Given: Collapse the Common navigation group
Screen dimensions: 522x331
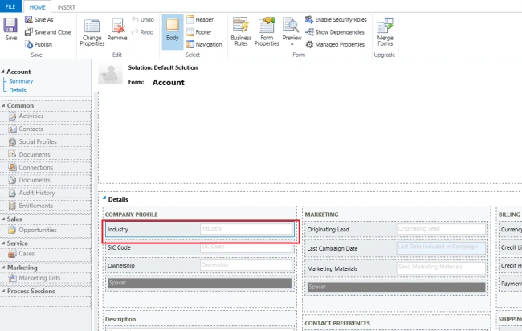Looking at the screenshot, I should 3,105.
